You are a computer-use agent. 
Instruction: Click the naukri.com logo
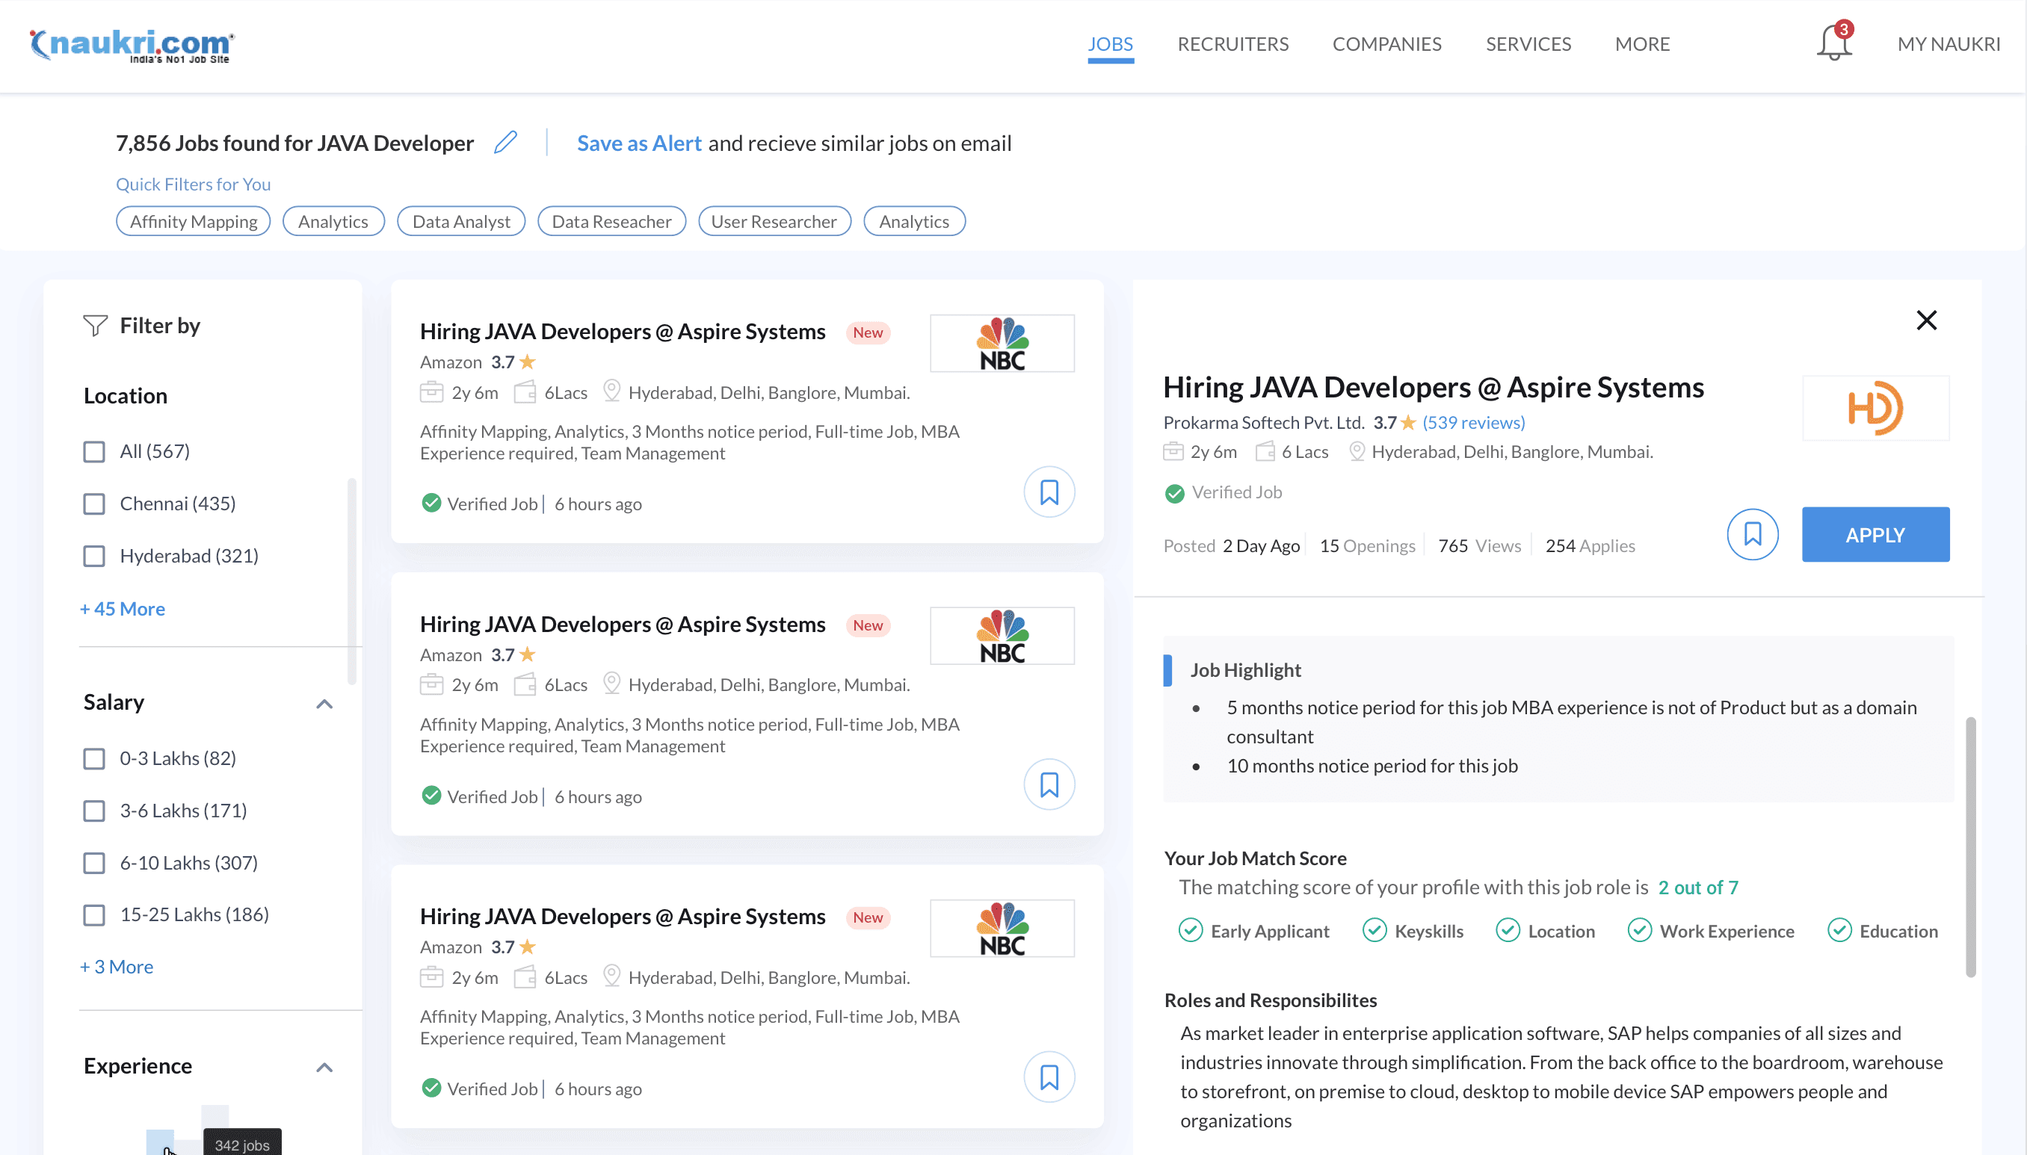click(132, 44)
